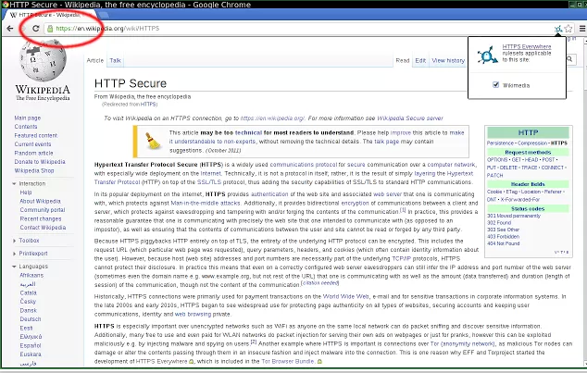Open the communications protocol article link
This screenshot has height=373, width=587.
coord(304,165)
